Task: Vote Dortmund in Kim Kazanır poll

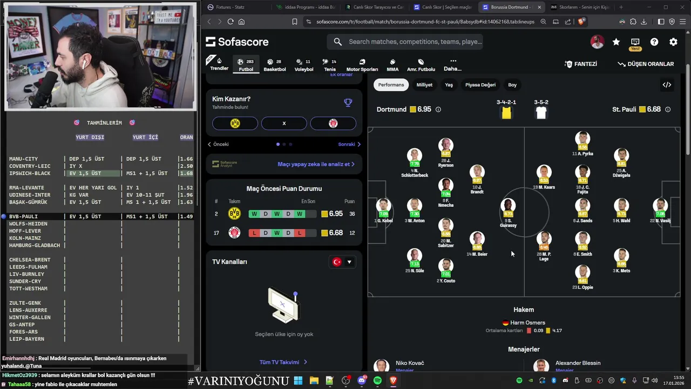Action: coord(235,123)
